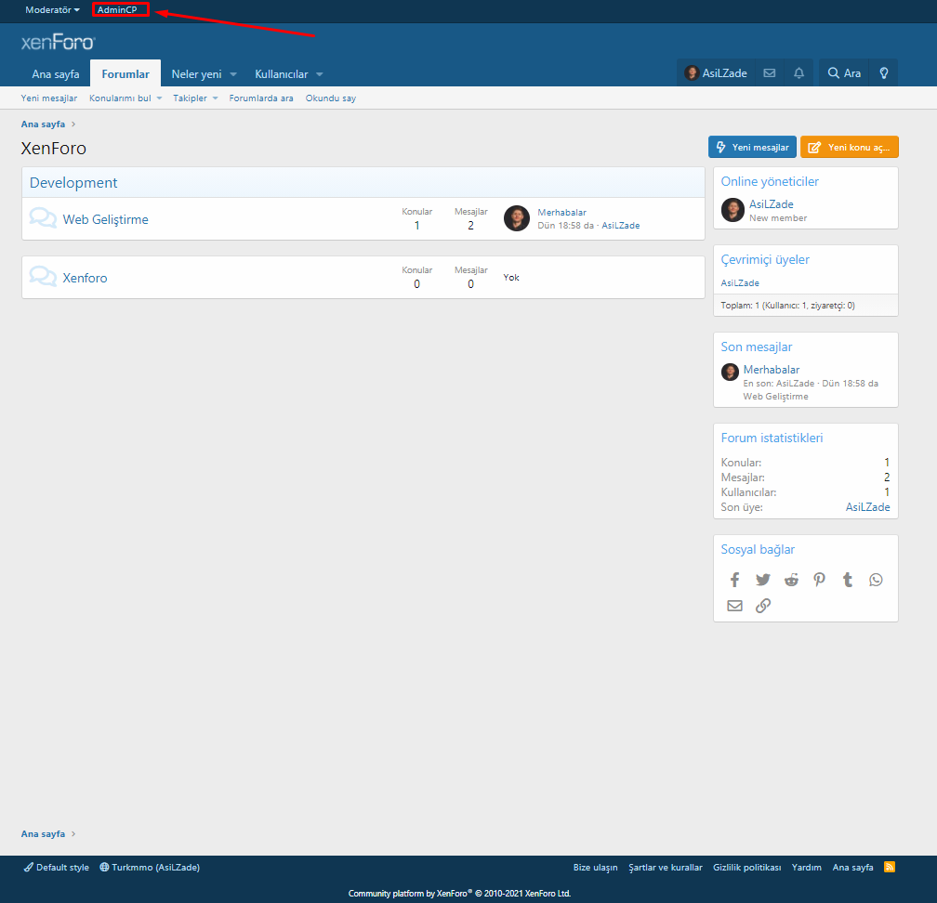
Task: Open Community platform by XenForo link
Action: point(459,894)
